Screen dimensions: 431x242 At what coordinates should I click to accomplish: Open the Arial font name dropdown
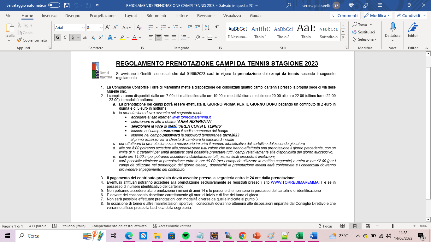click(83, 28)
